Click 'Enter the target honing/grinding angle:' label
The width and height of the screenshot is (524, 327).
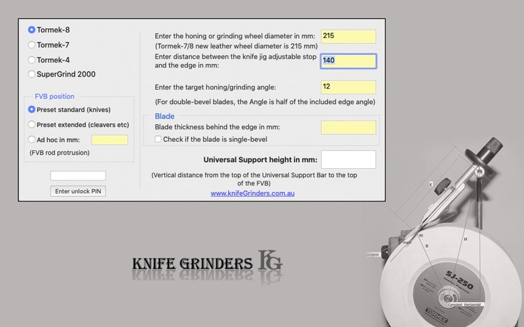click(215, 88)
